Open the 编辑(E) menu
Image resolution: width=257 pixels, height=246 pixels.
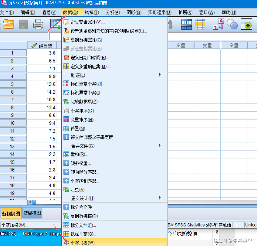[28, 12]
